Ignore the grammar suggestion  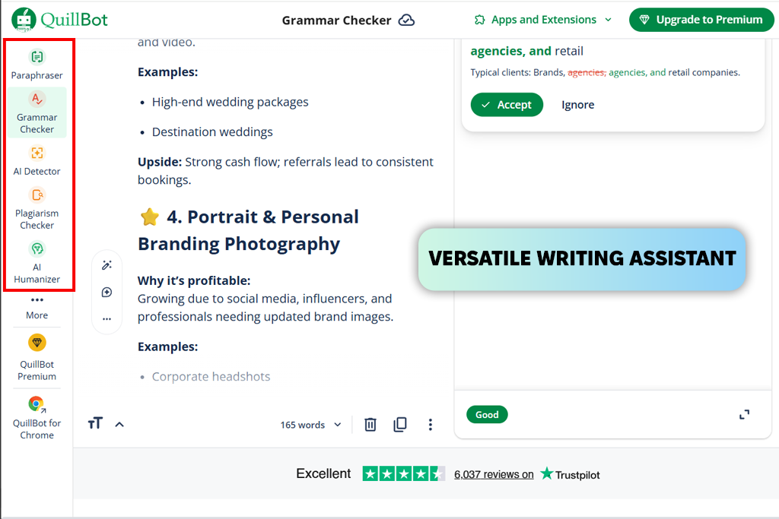coord(577,105)
